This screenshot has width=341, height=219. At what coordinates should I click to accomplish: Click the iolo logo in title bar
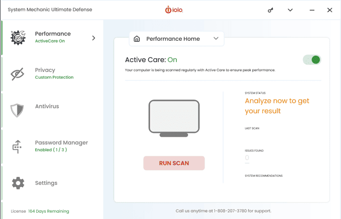[174, 10]
